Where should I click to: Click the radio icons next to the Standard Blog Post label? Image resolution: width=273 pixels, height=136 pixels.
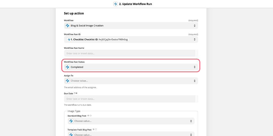[x=90, y=115]
